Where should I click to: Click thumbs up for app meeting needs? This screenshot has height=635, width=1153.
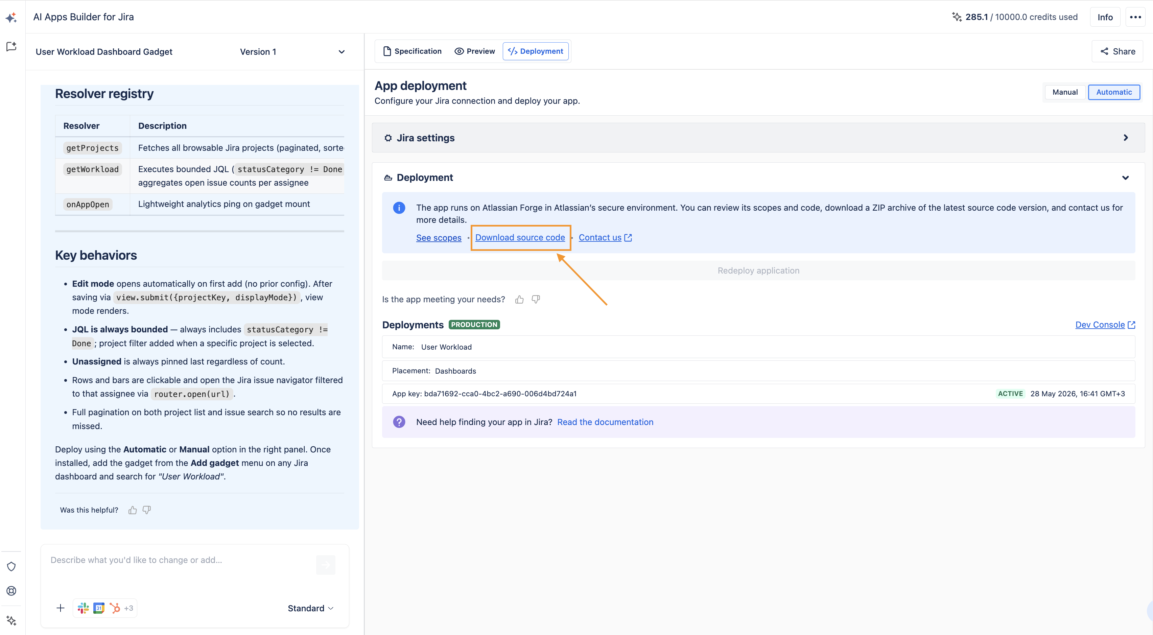pos(519,299)
